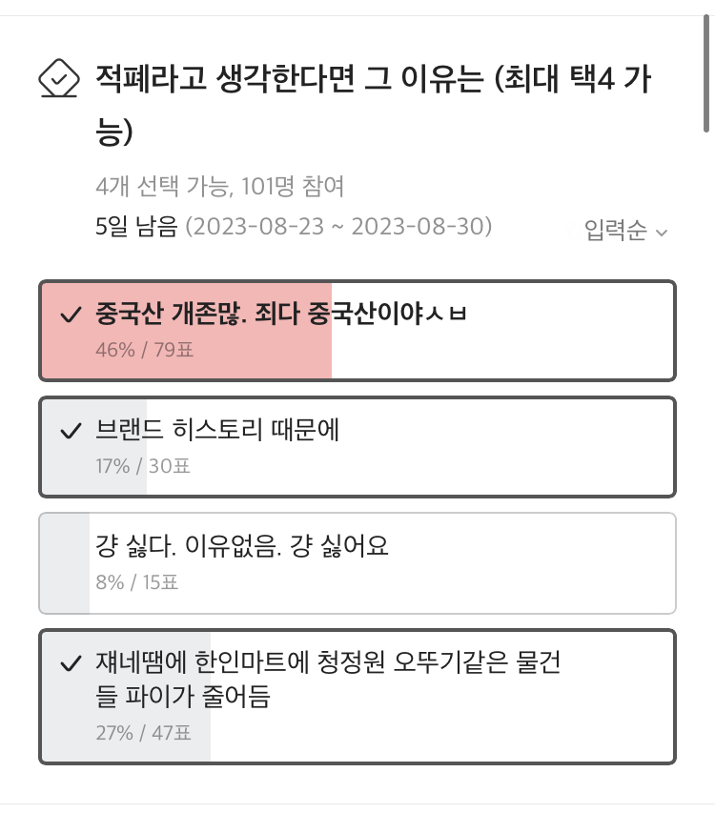
Task: Click the checkmark icon on the 중국산 개존많 option
Action: tap(71, 315)
